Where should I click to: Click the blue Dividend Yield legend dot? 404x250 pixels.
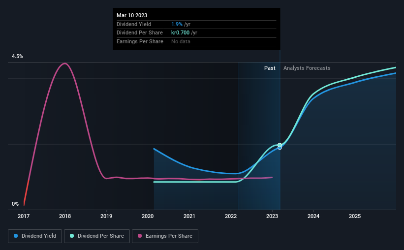pos(16,236)
